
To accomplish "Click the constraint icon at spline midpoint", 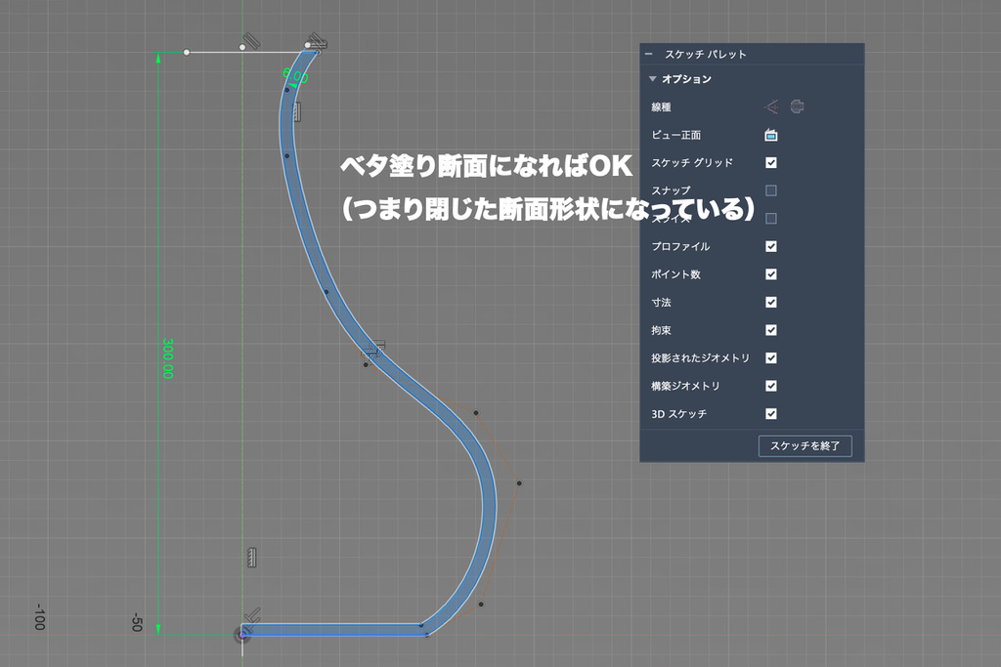I will click(x=375, y=348).
